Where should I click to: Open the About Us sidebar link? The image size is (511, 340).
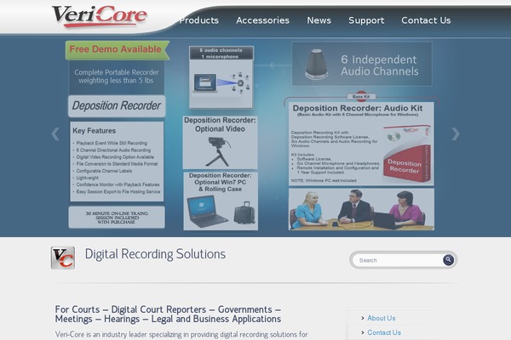(x=382, y=318)
